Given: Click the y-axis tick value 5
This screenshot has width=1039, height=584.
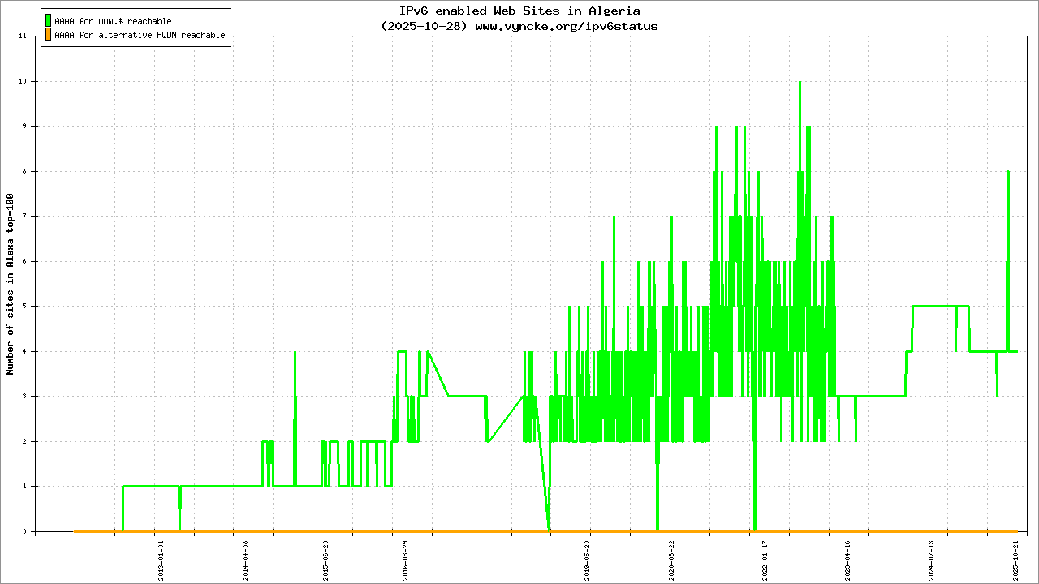Looking at the screenshot, I should (25, 307).
